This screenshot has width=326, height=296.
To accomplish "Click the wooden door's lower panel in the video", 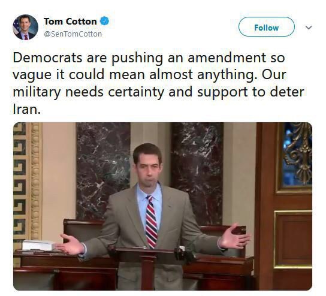I will pyautogui.click(x=293, y=239).
